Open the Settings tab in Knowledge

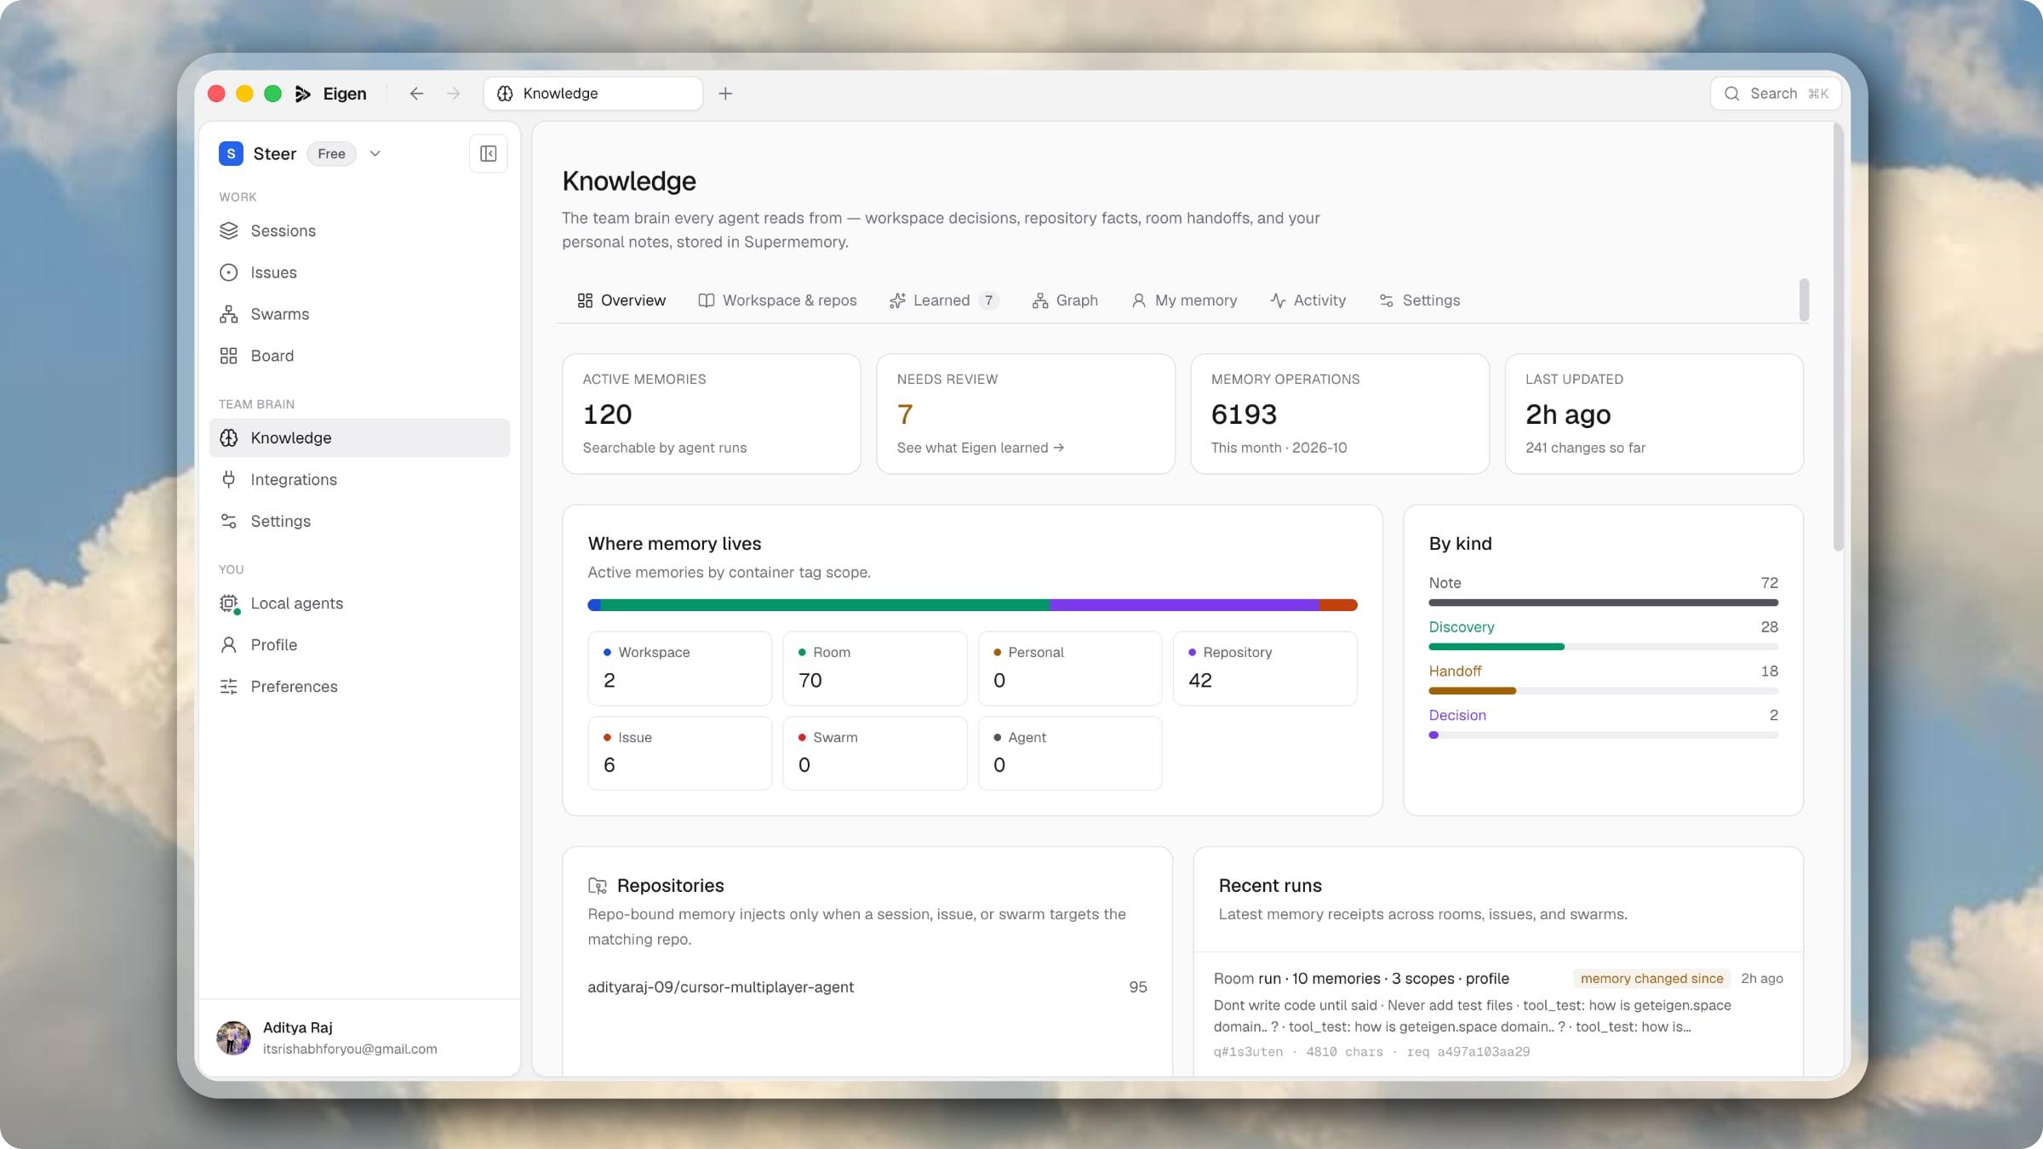click(1419, 300)
